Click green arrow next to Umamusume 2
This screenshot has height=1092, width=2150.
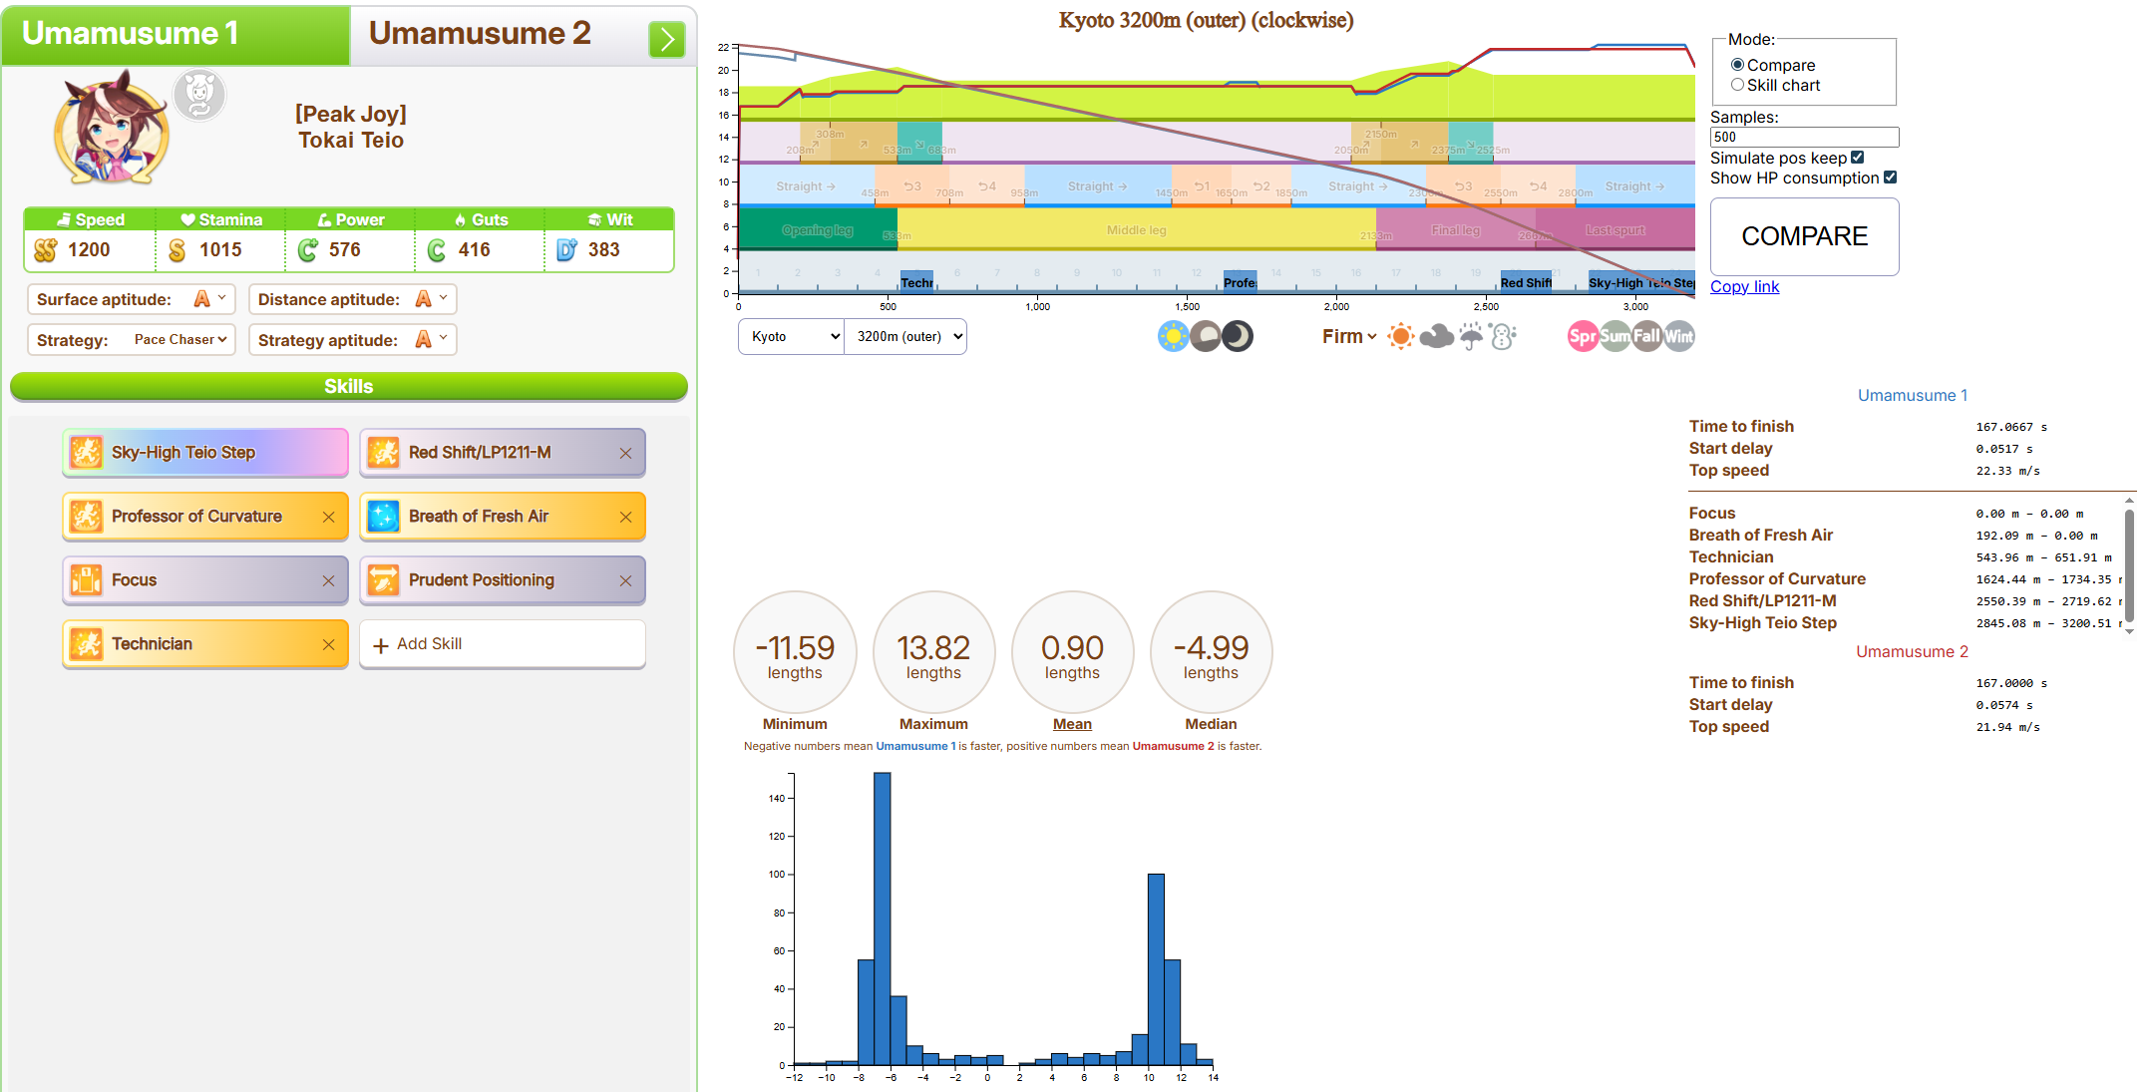tap(666, 40)
